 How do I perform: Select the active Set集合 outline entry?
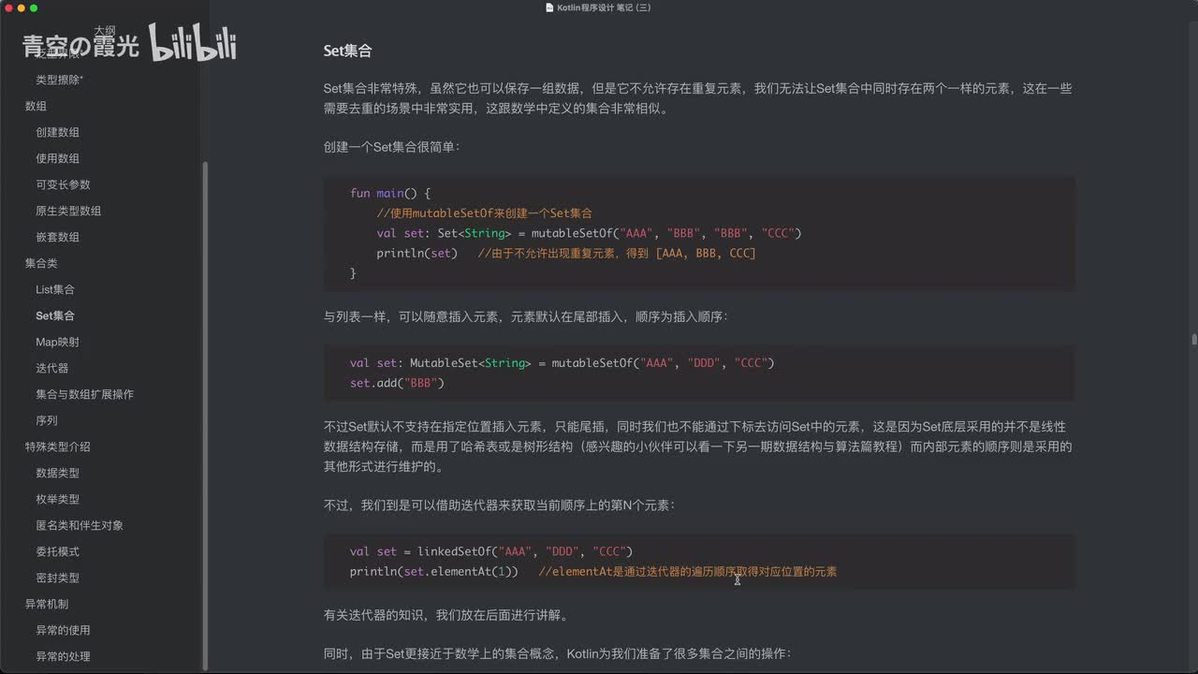tap(55, 315)
